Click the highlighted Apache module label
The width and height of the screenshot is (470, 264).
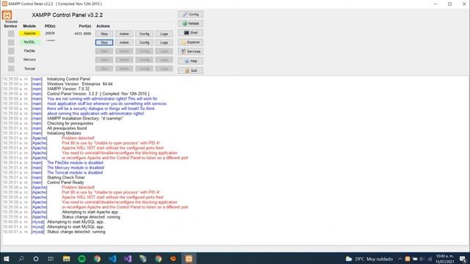(x=29, y=34)
